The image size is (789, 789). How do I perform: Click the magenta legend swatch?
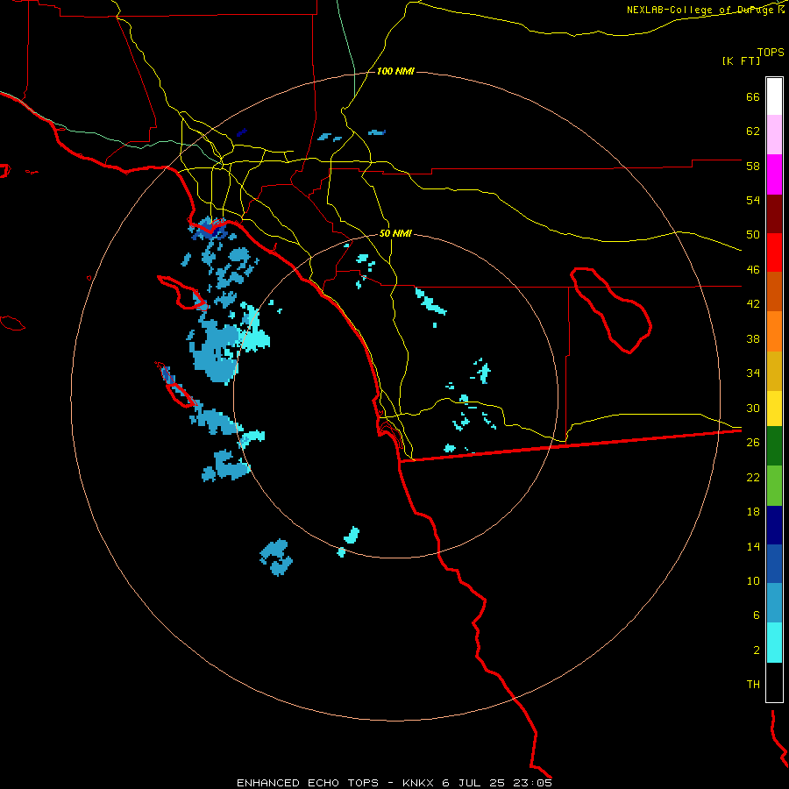[x=774, y=174]
